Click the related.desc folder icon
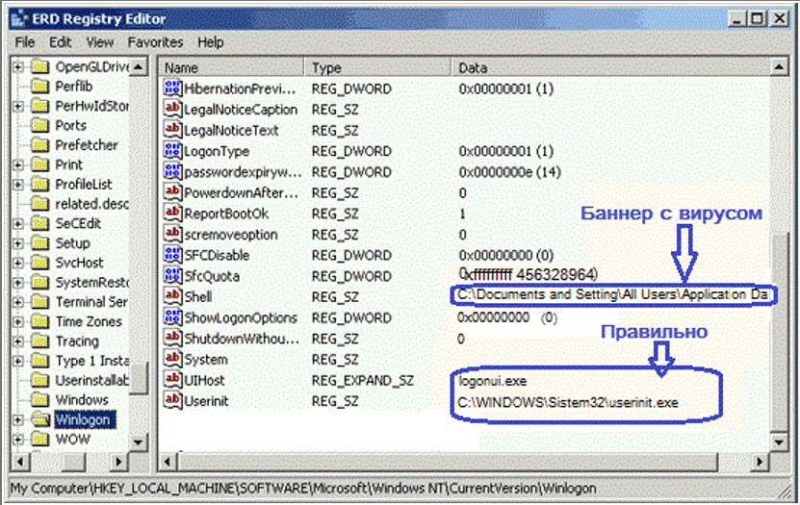This screenshot has width=800, height=505. (39, 204)
